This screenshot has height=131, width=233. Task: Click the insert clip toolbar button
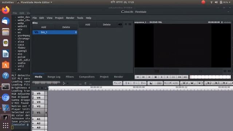[x=224, y=83]
